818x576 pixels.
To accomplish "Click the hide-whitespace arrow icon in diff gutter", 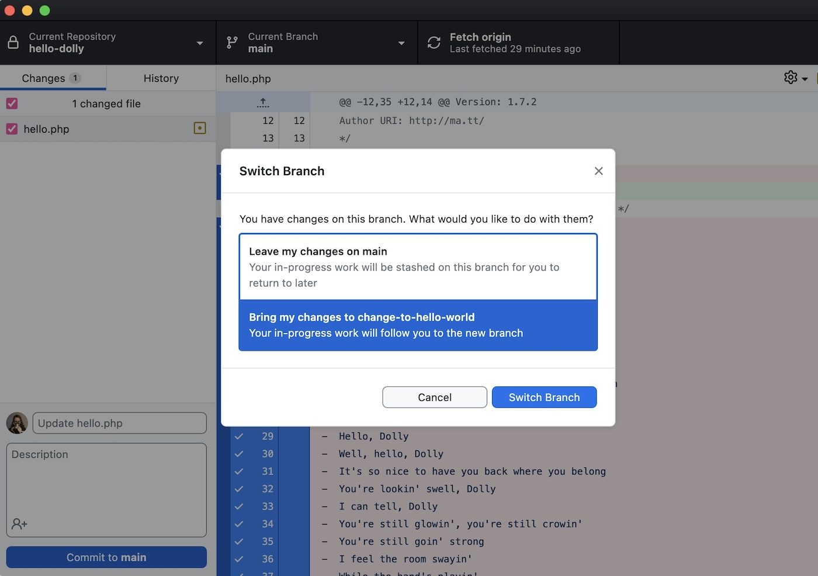I will 262,102.
